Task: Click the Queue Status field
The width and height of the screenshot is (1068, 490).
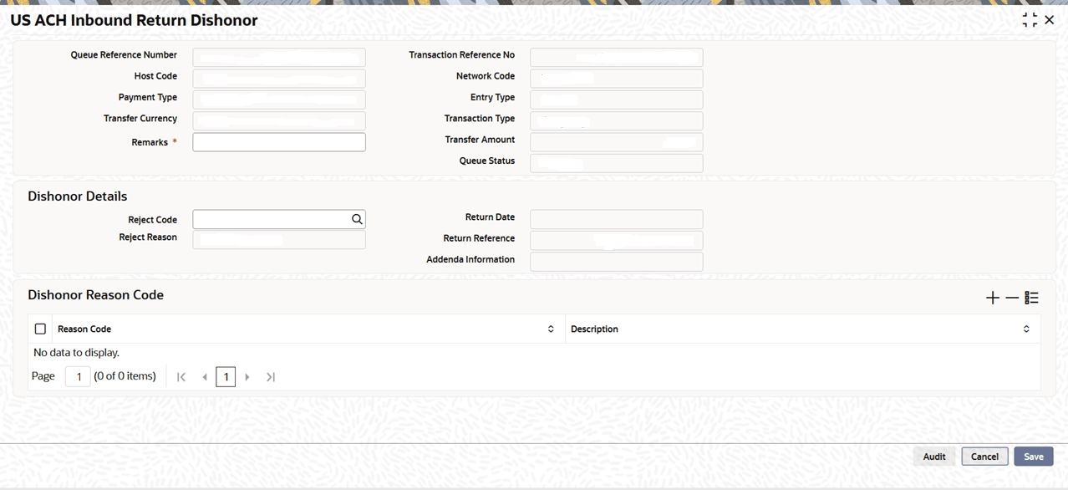Action: tap(617, 163)
